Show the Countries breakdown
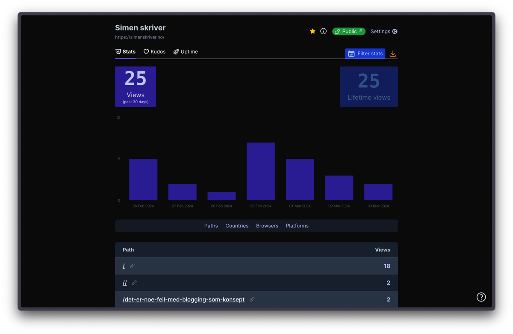513x334 pixels. coord(237,226)
